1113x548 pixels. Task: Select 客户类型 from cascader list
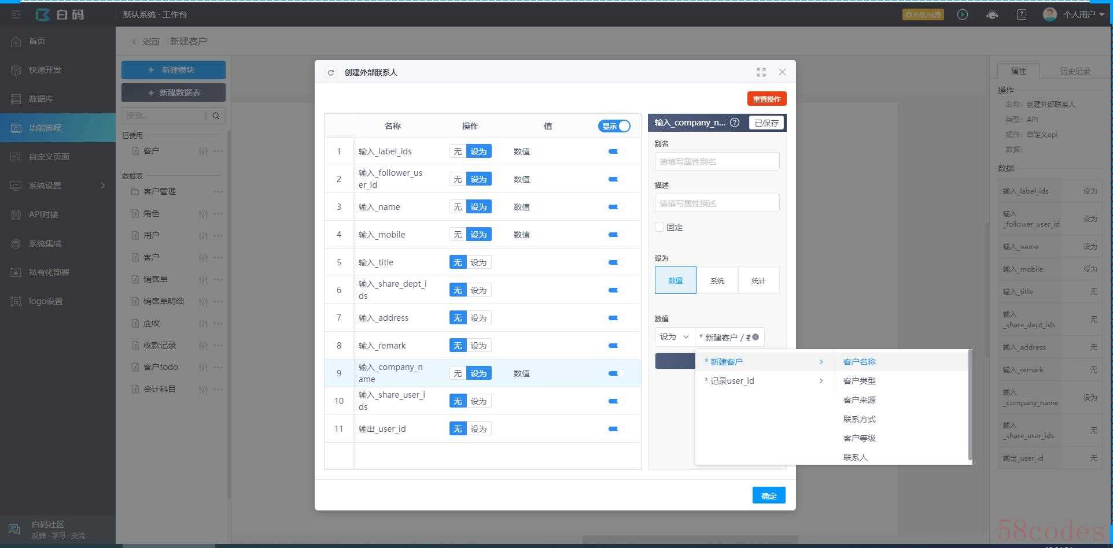tap(860, 381)
